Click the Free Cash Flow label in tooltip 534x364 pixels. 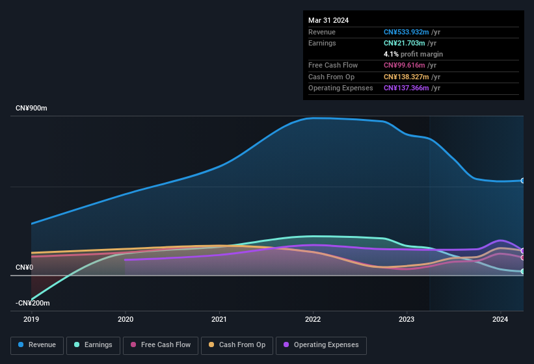[x=333, y=65]
